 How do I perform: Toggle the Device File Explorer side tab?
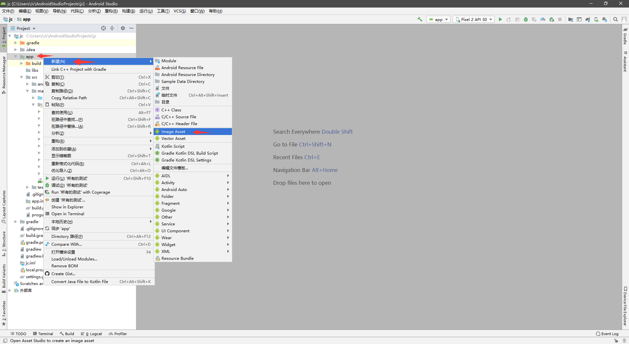[625, 306]
